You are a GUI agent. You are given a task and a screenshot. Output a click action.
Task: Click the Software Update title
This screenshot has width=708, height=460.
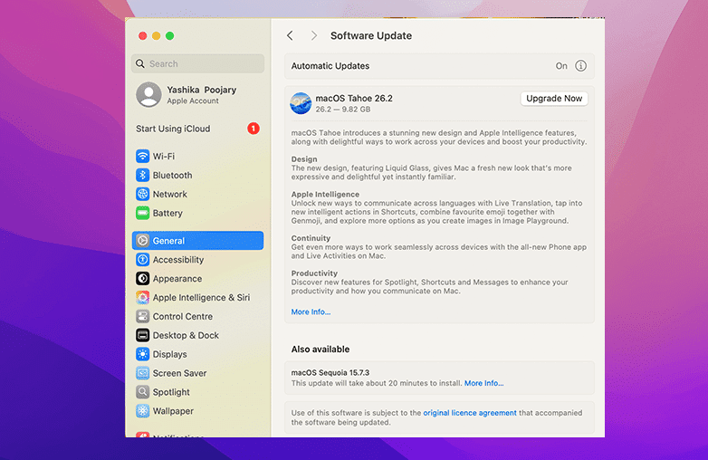click(371, 35)
